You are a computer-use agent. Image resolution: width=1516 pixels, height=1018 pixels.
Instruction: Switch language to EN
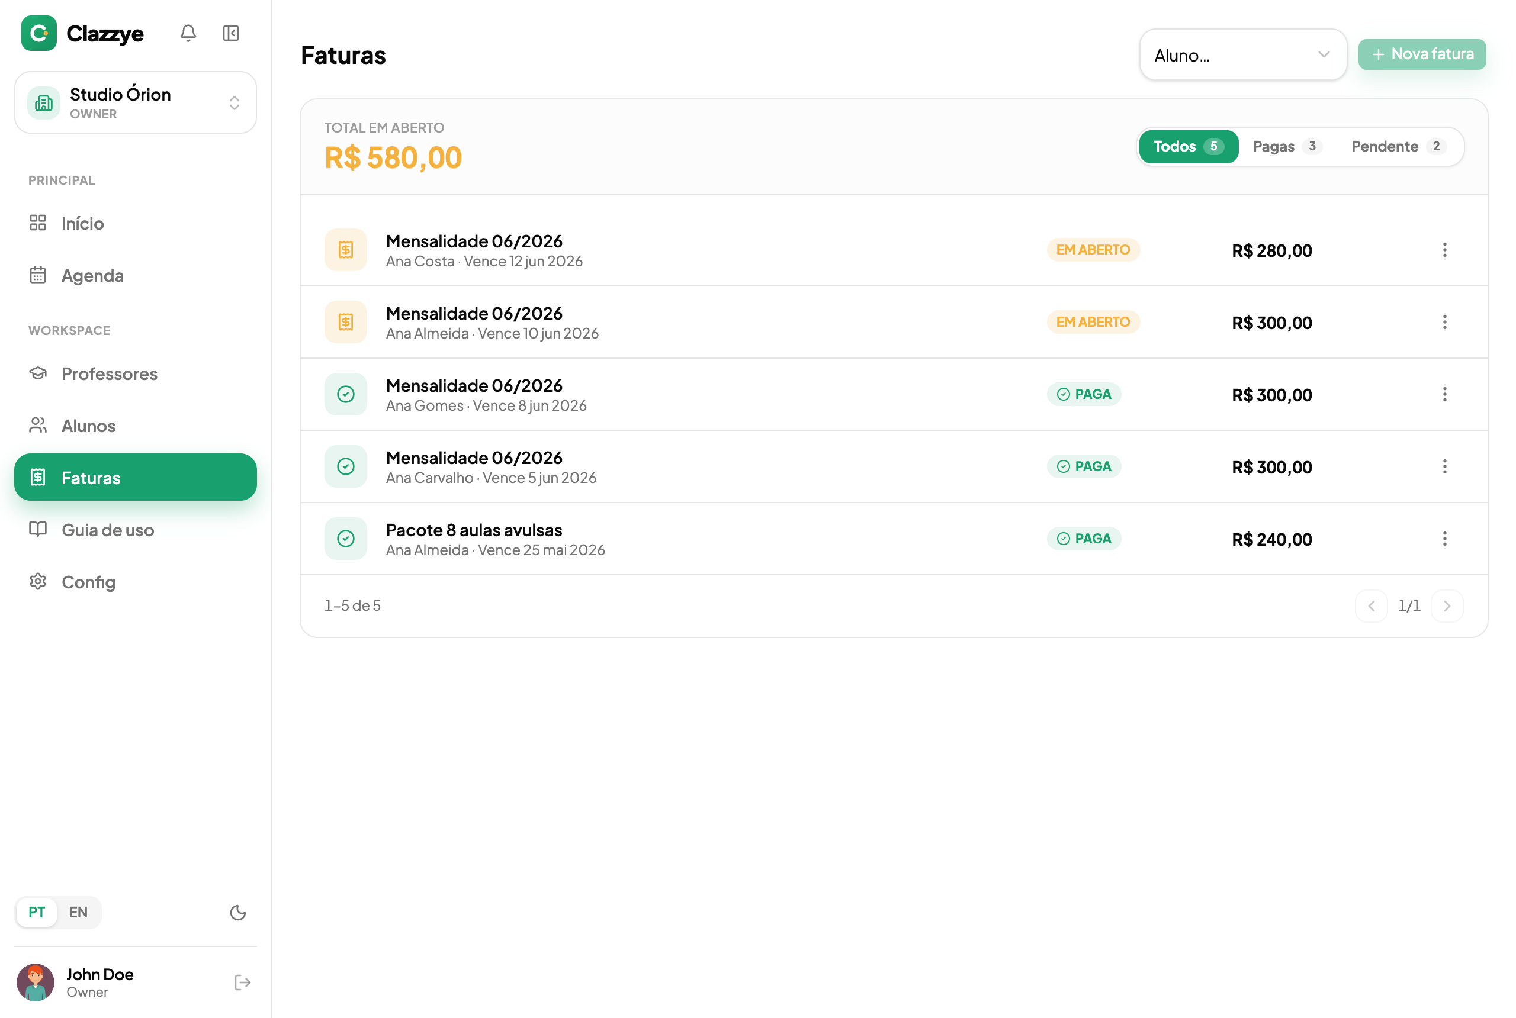click(x=78, y=912)
